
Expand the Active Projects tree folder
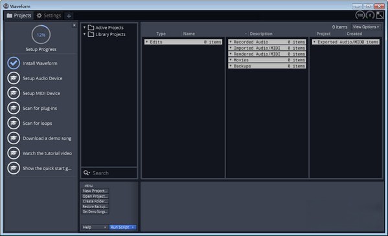click(84, 27)
